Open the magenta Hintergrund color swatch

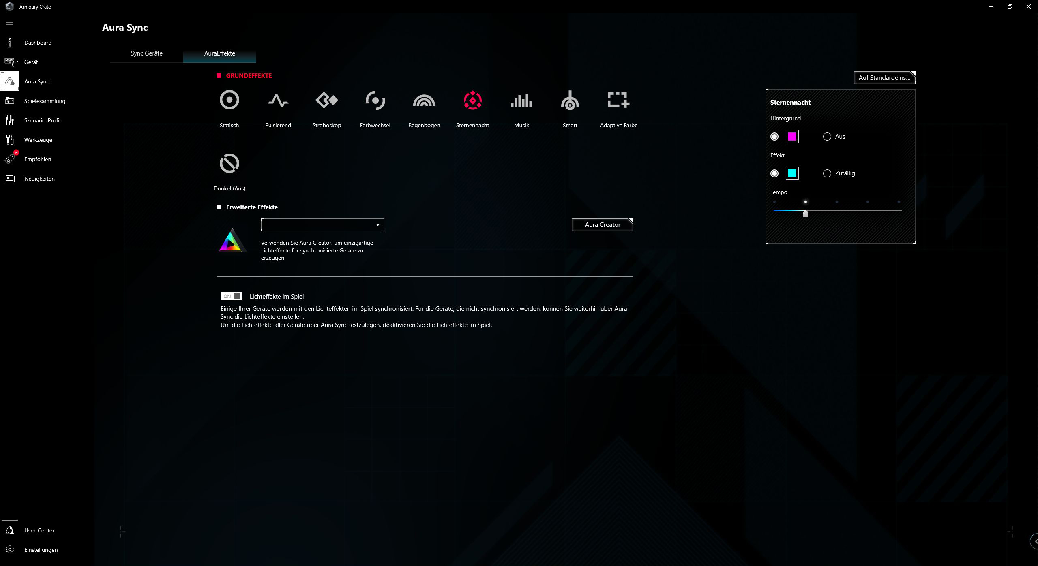coord(792,137)
